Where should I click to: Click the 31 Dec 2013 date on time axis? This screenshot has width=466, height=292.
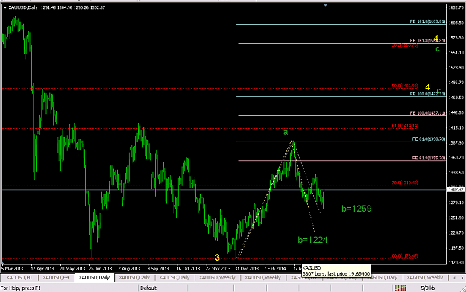point(247,268)
